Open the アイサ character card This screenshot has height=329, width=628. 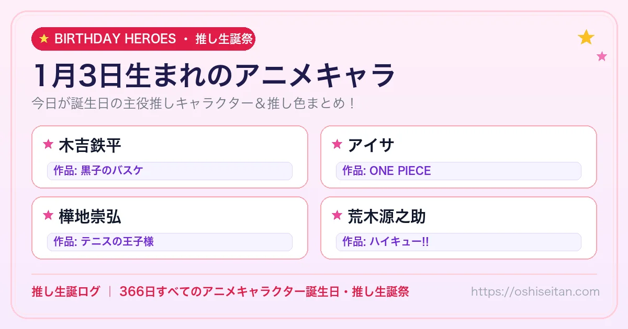click(458, 157)
